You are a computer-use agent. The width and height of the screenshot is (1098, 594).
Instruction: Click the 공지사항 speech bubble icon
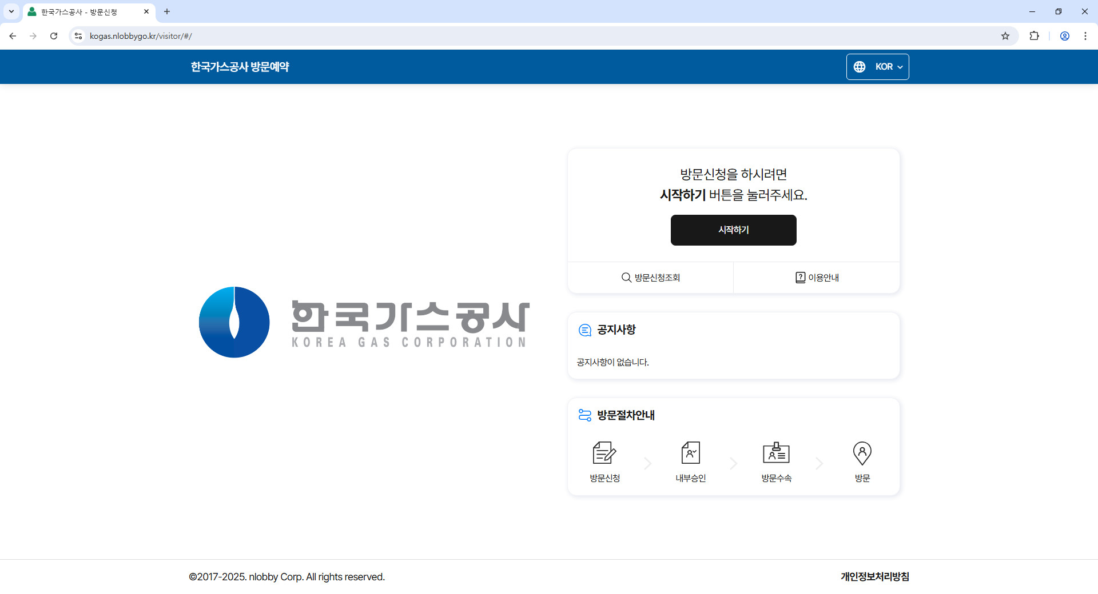point(584,330)
